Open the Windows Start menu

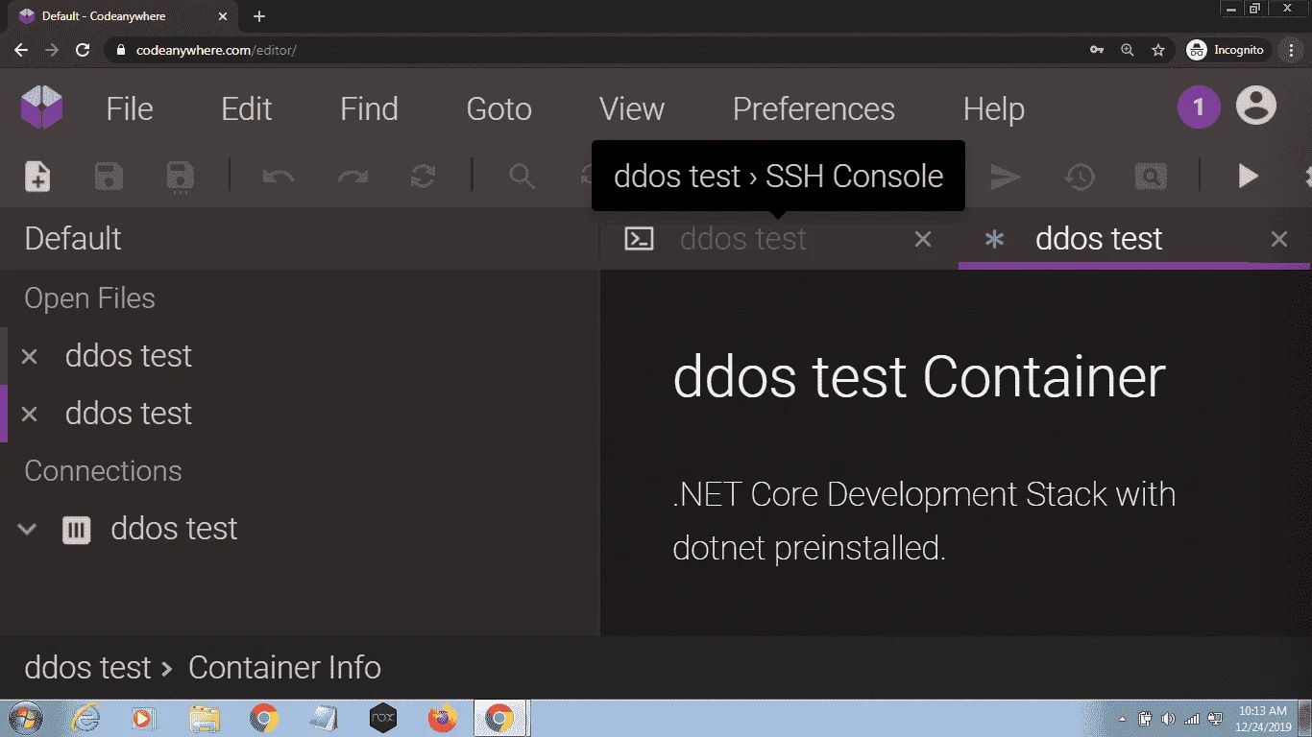pos(24,718)
